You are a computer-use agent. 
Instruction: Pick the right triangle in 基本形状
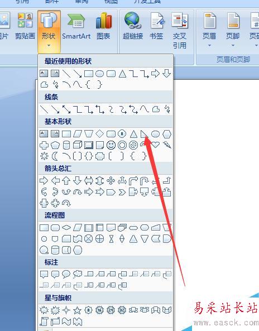[145, 134]
